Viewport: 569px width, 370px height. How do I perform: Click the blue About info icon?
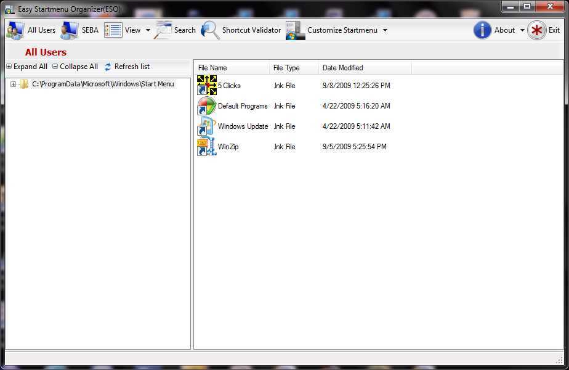click(482, 30)
